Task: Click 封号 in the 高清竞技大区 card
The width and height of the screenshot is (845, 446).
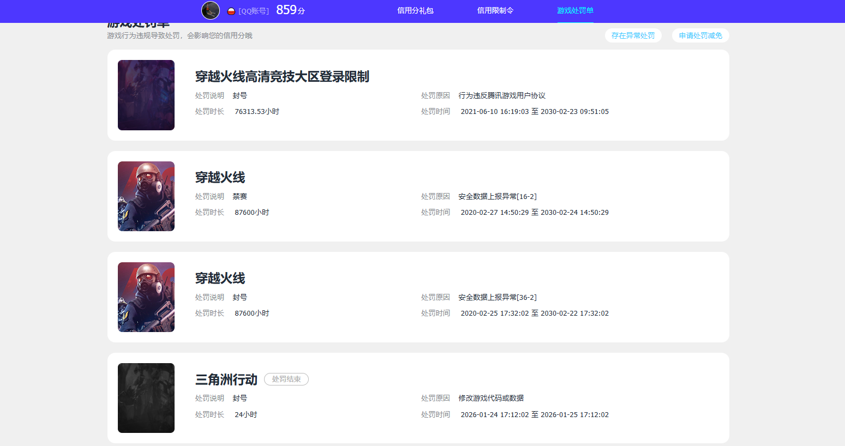Action: (240, 95)
